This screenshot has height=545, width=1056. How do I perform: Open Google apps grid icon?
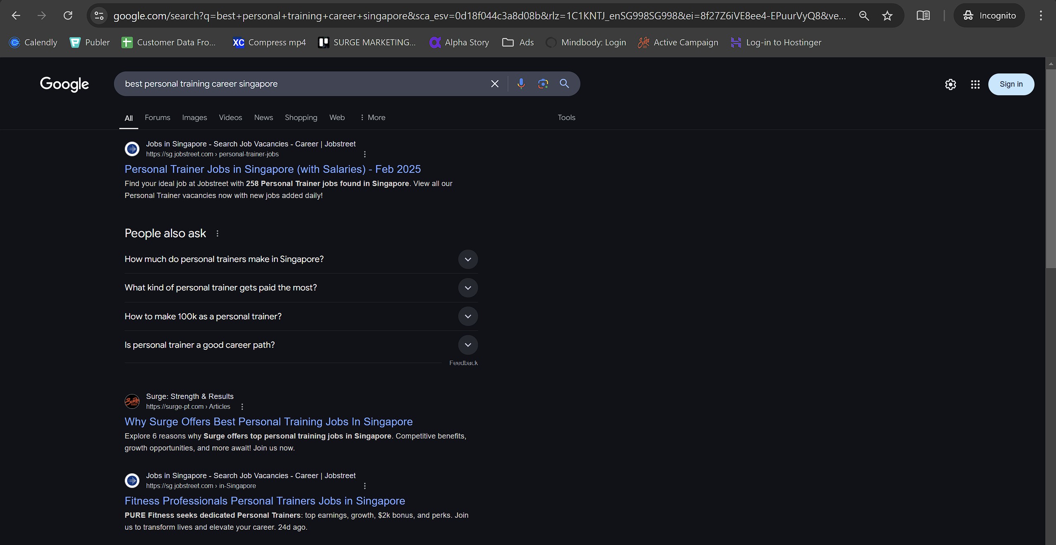coord(975,85)
